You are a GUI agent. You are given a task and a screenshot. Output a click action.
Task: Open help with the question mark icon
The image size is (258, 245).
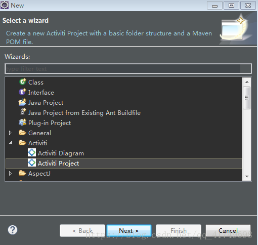[13, 230]
